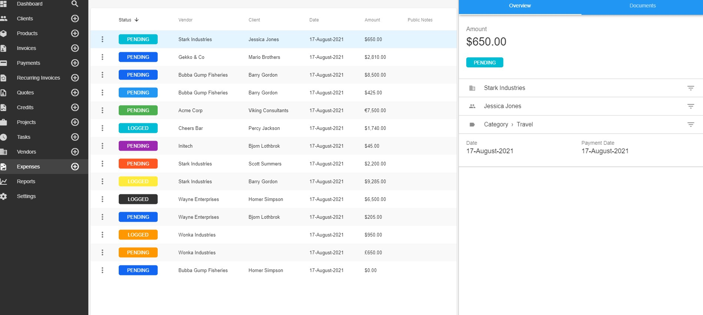Add new client with plus icon
The image size is (703, 315).
coord(75,19)
